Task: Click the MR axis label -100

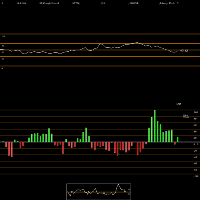Action: 196,176
